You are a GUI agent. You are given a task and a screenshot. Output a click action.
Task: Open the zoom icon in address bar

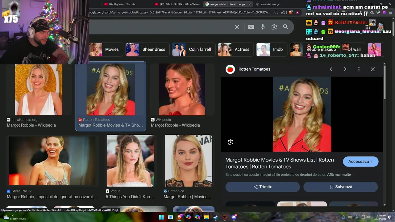tap(276, 12)
